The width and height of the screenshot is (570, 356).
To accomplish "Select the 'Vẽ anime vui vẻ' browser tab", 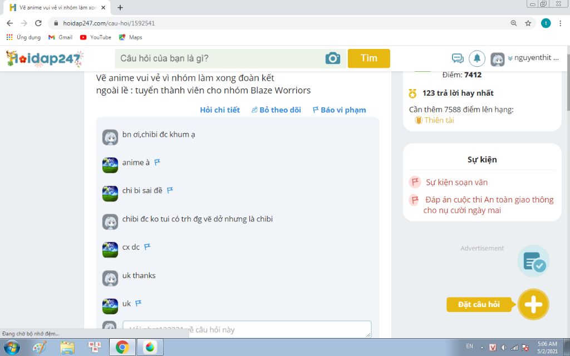I will pos(57,8).
